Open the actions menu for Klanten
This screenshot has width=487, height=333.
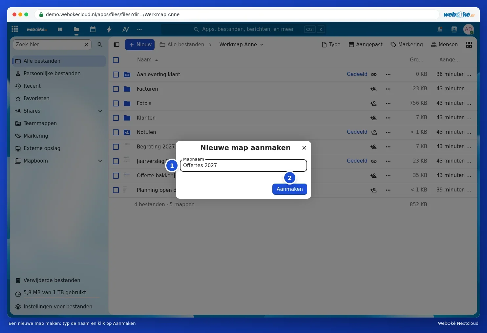point(388,118)
